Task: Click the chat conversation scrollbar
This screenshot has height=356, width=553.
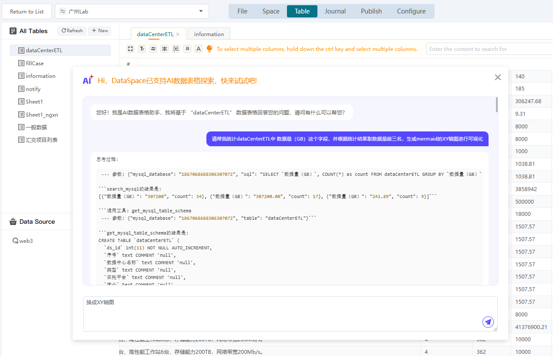Action: tap(496, 105)
